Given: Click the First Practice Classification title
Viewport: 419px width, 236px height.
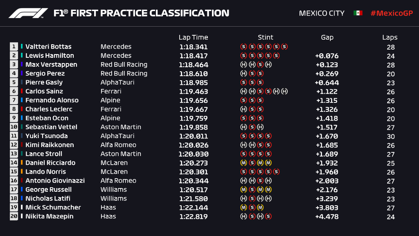Looking at the screenshot, I should [141, 13].
